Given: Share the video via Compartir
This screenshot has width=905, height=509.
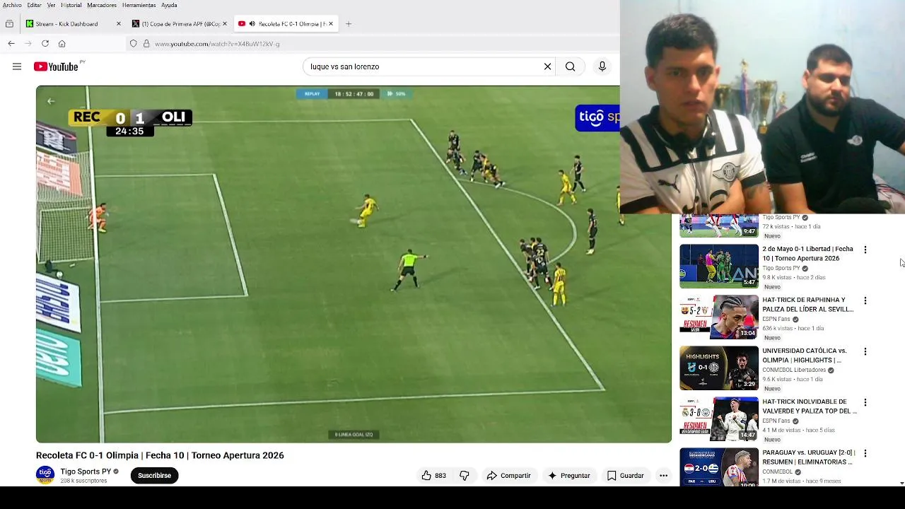Looking at the screenshot, I should 508,476.
